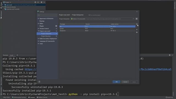
Task: Collapse the Project: mat_test2 settings node
Action: click(38, 31)
